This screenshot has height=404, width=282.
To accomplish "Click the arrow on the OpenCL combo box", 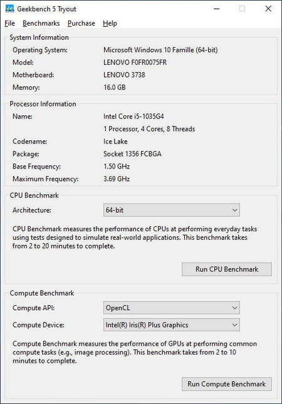I will click(234, 308).
